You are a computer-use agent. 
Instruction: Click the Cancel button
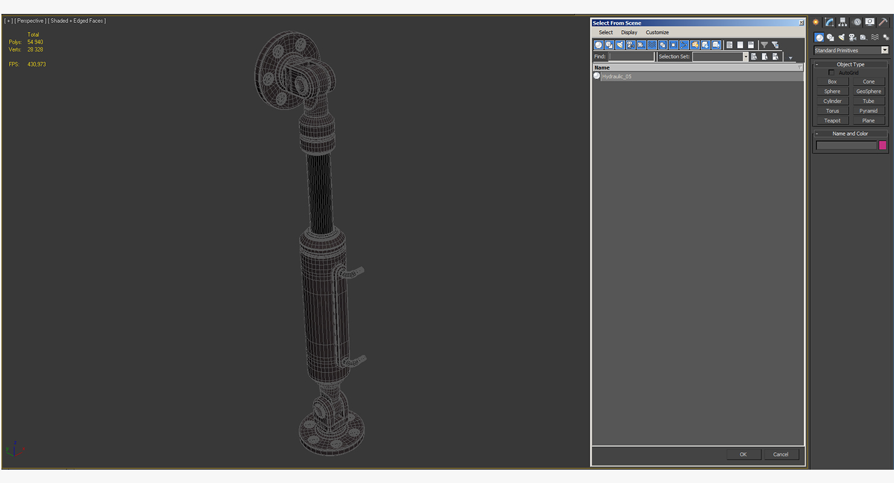(x=781, y=454)
